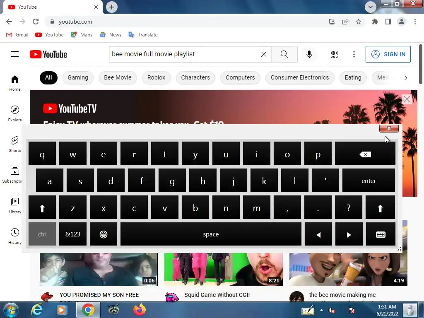
Task: Dismiss the YouTube TV banner
Action: [407, 99]
